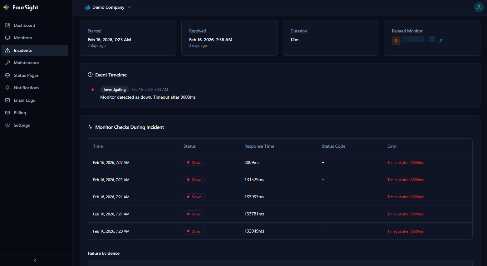The image size is (487, 266).
Task: Click the FourSight diamond logo
Action: (x=6, y=7)
